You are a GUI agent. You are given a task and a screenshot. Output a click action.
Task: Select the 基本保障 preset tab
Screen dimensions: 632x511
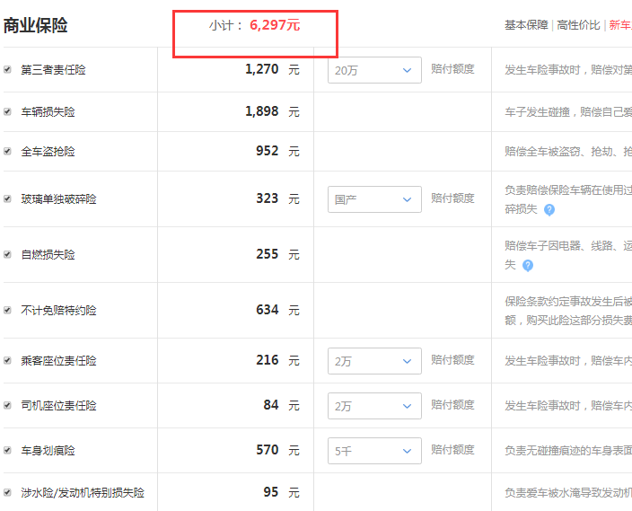pyautogui.click(x=526, y=25)
